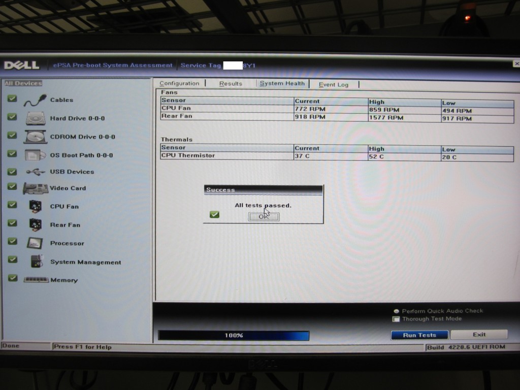Select the Hard Drive 0-0-0 icon
The image size is (520, 390).
pyautogui.click(x=35, y=118)
